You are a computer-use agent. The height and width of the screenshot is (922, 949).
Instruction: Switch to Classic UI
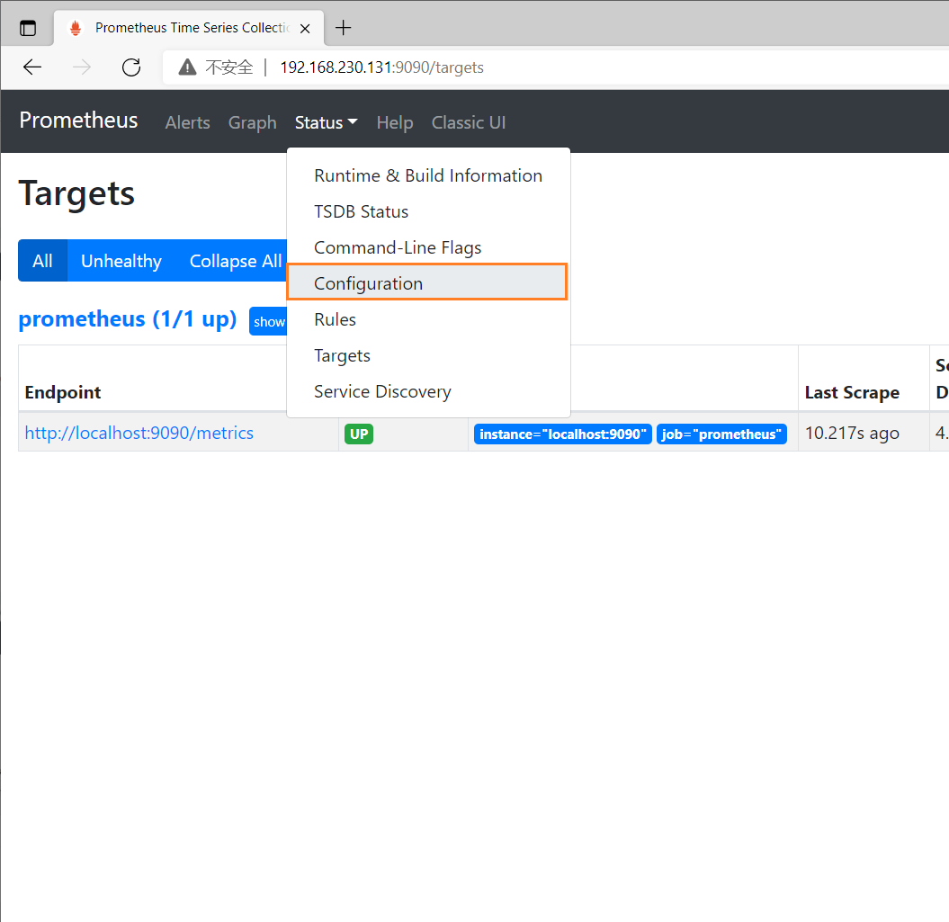(x=469, y=122)
